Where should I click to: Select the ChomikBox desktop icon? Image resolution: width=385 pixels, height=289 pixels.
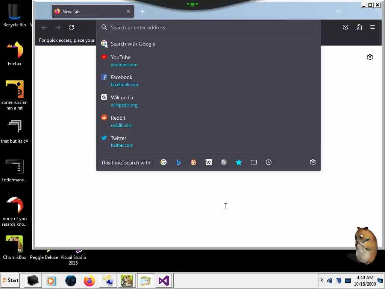pyautogui.click(x=15, y=248)
